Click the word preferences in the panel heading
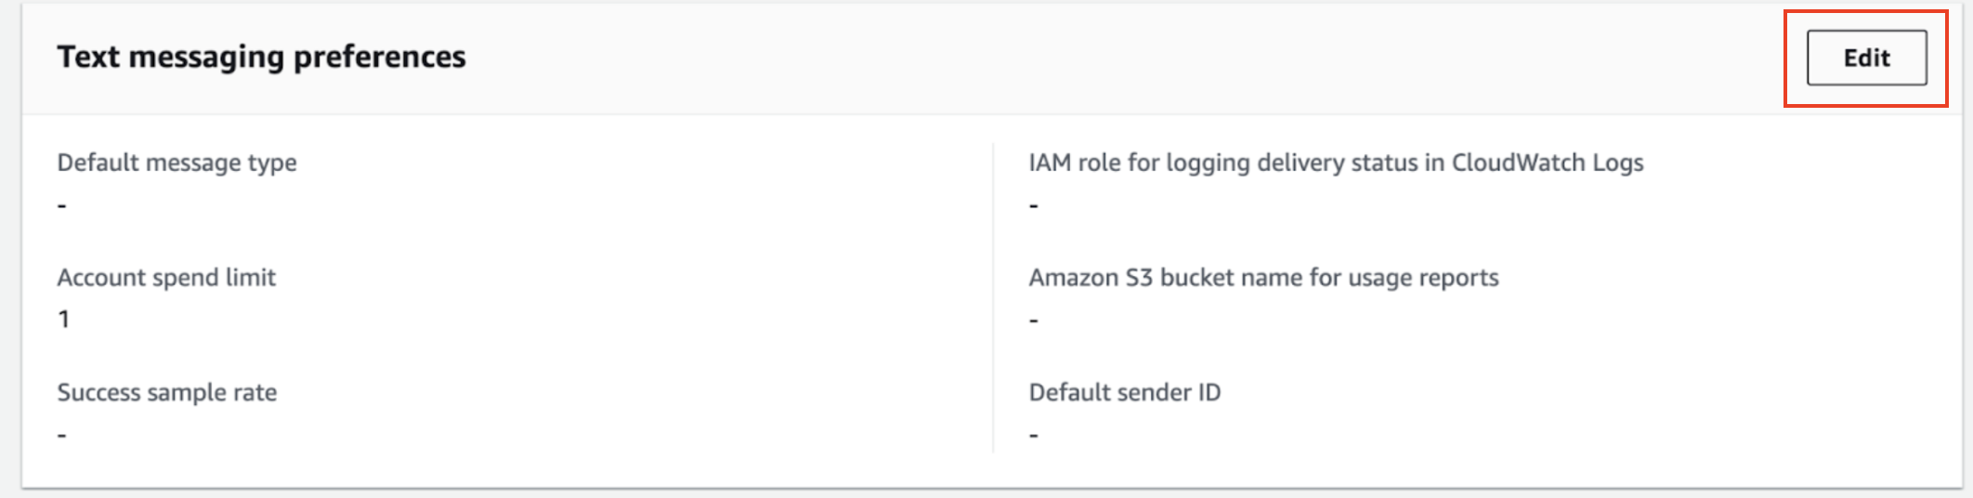The width and height of the screenshot is (1973, 498). pos(379,57)
